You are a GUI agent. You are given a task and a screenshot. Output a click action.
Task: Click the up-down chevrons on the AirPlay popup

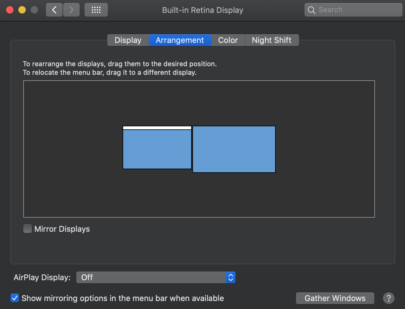[x=231, y=277]
